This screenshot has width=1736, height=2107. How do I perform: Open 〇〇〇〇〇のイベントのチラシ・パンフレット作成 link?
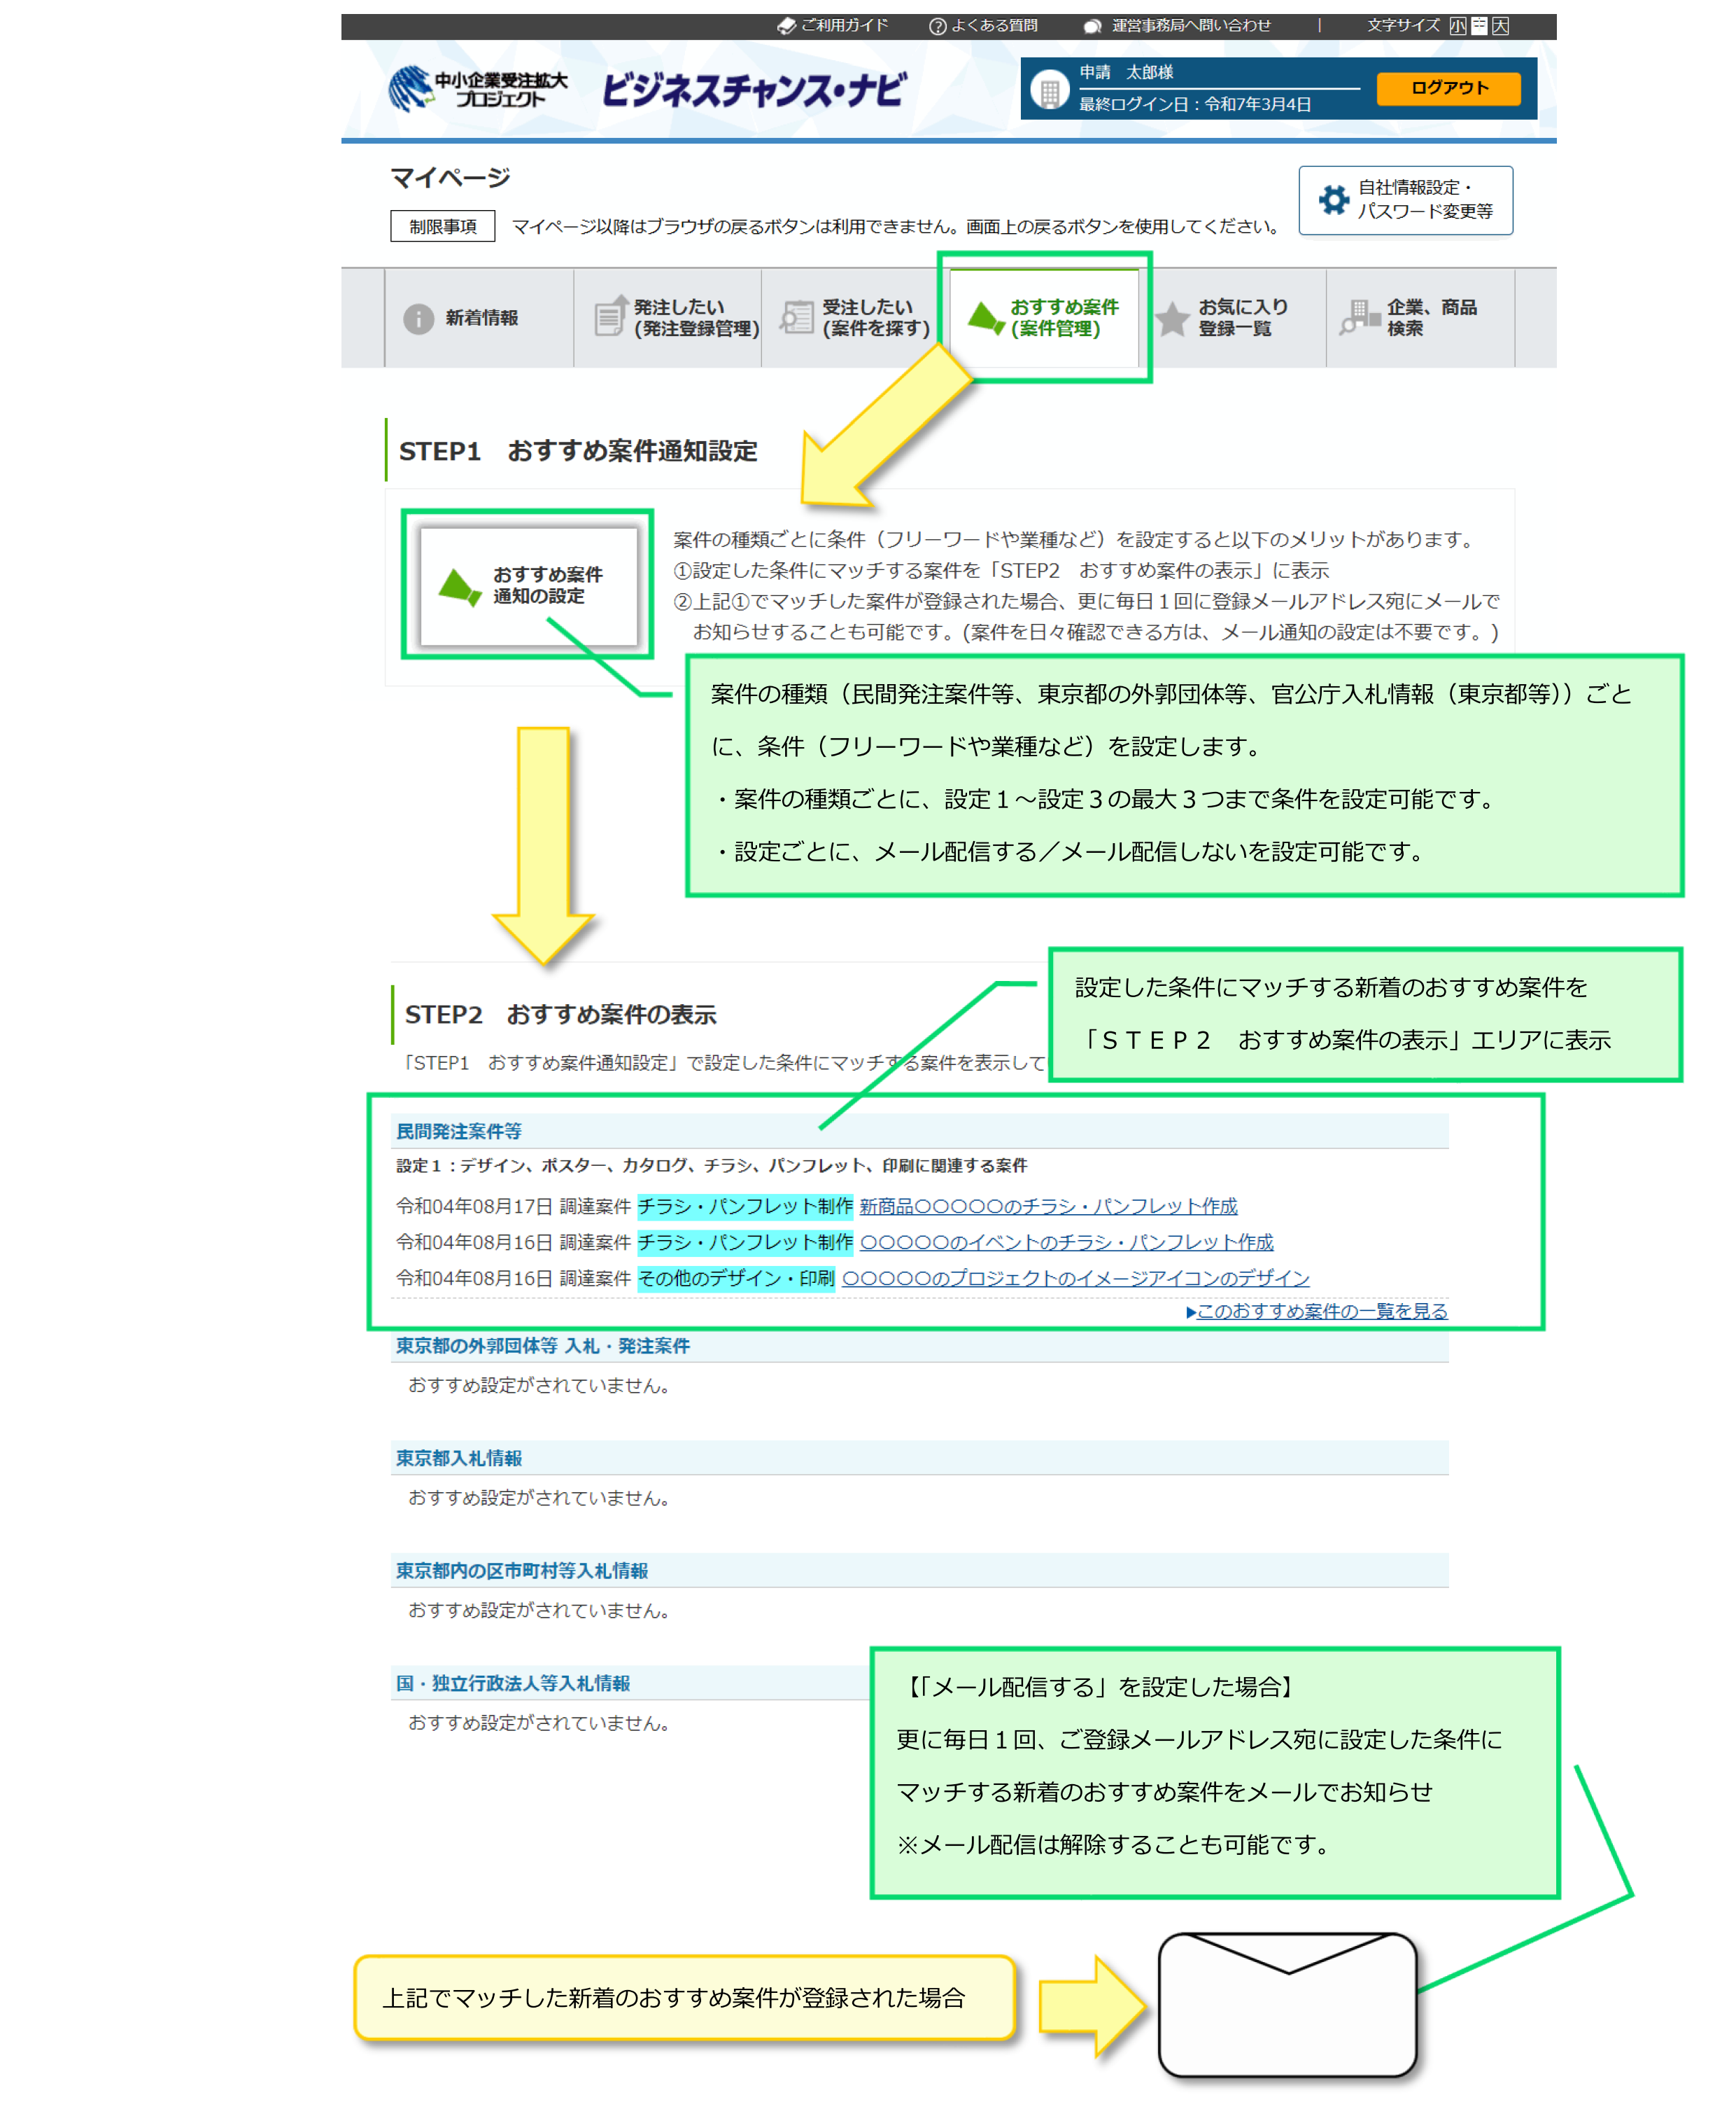click(x=1066, y=1242)
